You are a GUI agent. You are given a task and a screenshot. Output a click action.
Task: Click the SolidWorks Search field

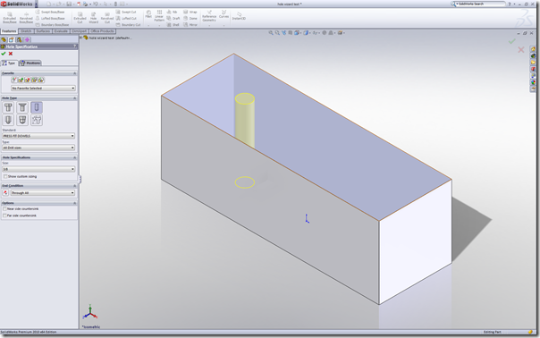tap(480, 4)
